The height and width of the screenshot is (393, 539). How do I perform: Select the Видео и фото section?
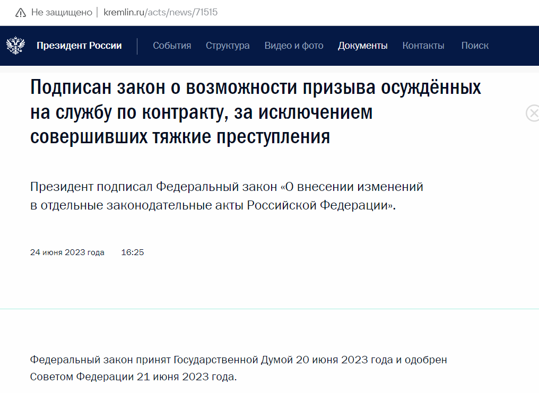293,46
